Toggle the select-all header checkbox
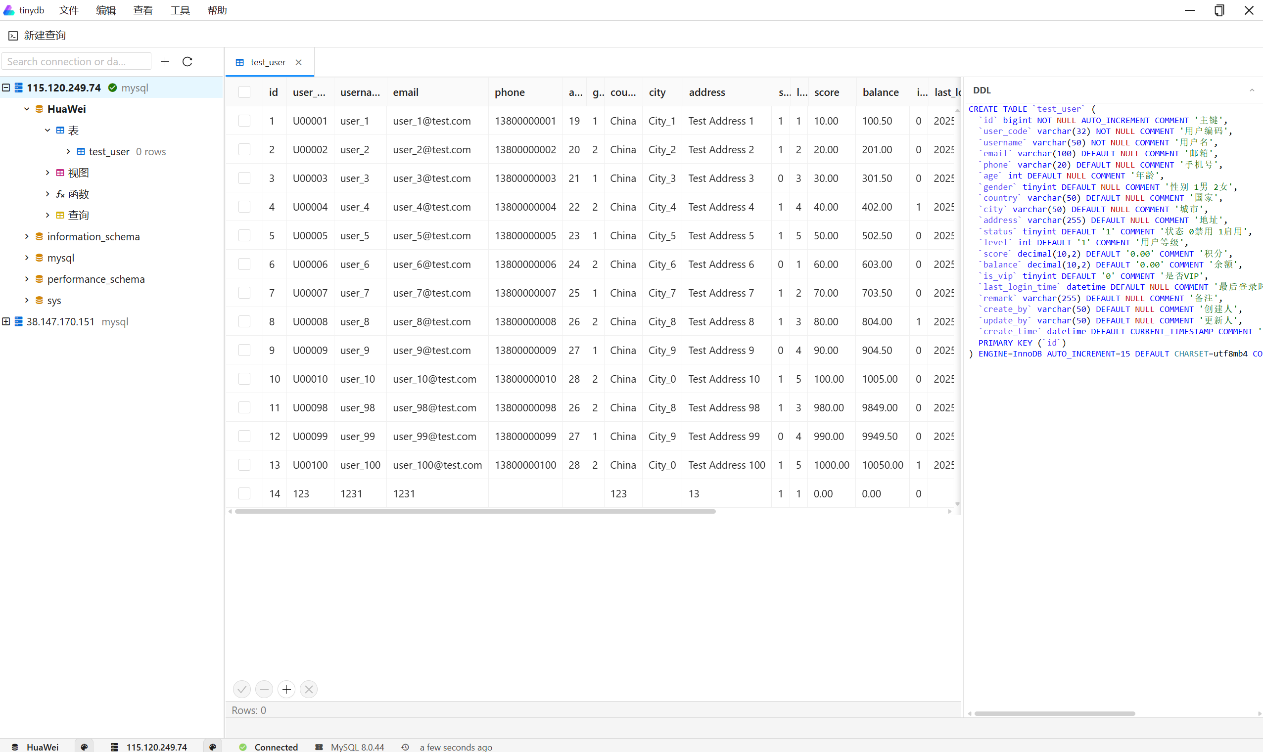The image size is (1263, 752). [244, 92]
